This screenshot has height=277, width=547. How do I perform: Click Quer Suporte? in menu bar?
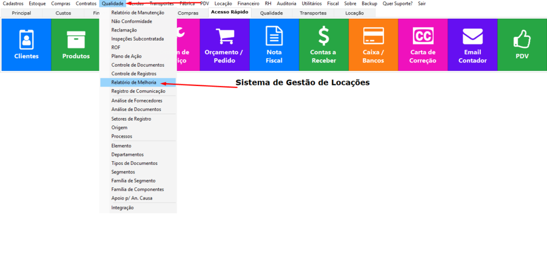pos(397,3)
